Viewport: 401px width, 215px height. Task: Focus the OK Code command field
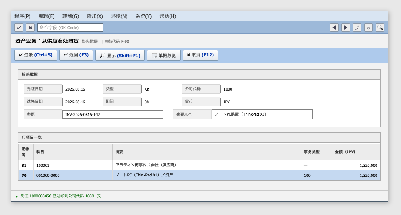[x=70, y=28]
